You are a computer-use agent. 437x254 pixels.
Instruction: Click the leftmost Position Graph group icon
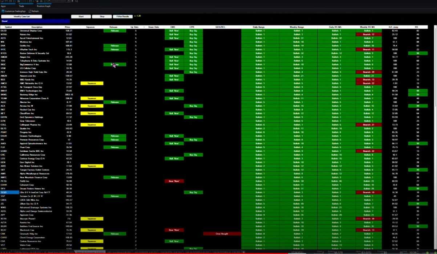(37, 1)
